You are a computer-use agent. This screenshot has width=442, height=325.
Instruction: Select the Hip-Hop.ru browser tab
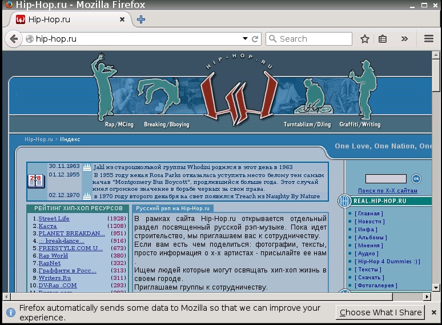click(x=70, y=19)
